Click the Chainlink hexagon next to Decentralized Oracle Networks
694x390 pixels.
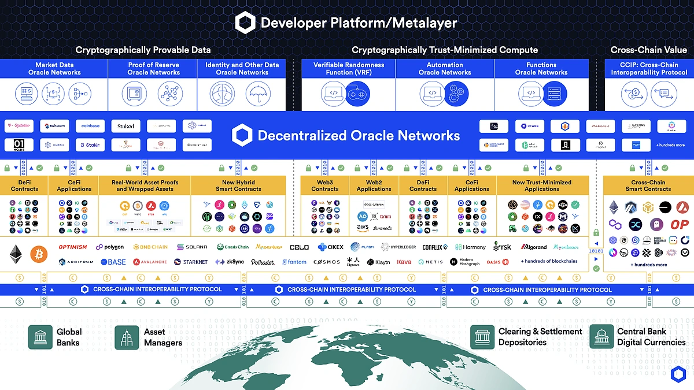coord(242,136)
